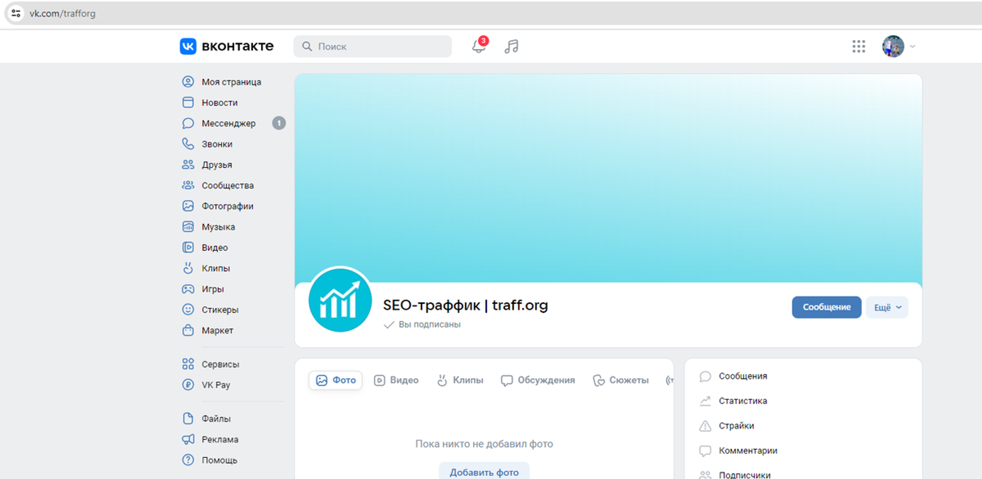Click the Страйки warning triangle icon
Viewport: 982px width, 479px height.
click(705, 426)
